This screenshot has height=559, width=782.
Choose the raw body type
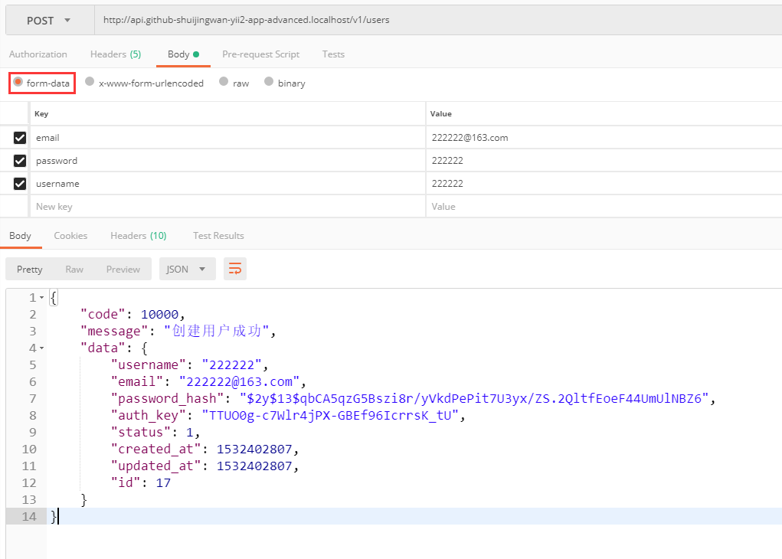click(224, 82)
